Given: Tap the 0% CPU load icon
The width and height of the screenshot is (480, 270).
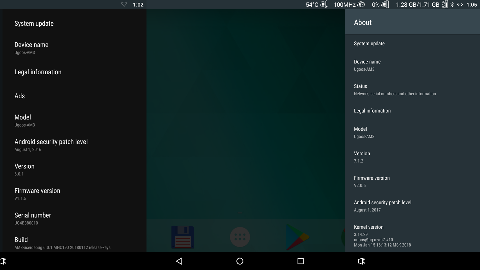Looking at the screenshot, I should [385, 4].
